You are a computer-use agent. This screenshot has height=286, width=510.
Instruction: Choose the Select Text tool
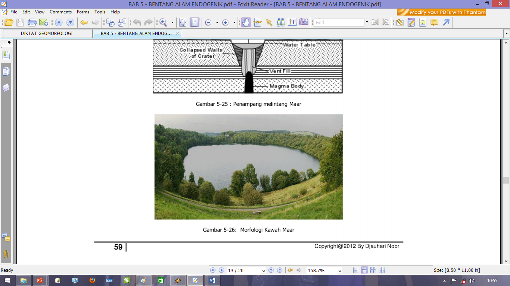(x=292, y=22)
